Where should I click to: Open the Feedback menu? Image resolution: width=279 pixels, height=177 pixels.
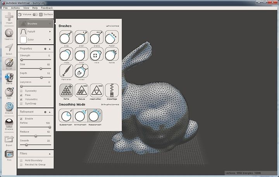(47, 8)
